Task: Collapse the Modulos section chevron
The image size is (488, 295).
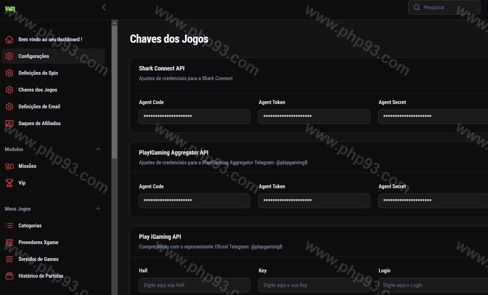Action: (x=98, y=149)
